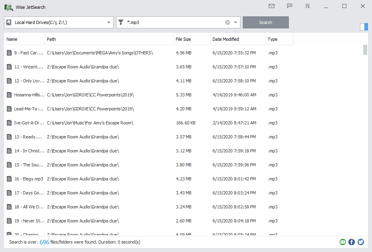Sort by the File Size column header
Screen dimensions: 372x252
(192, 39)
